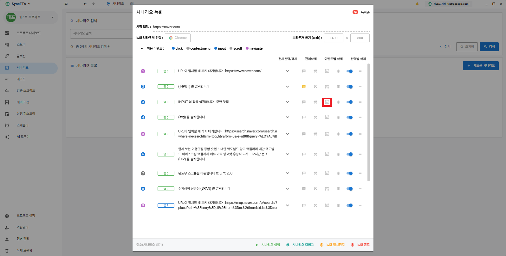Expand the 윈도우 스크롤 step chevron
The image size is (506, 256).
[x=288, y=173]
